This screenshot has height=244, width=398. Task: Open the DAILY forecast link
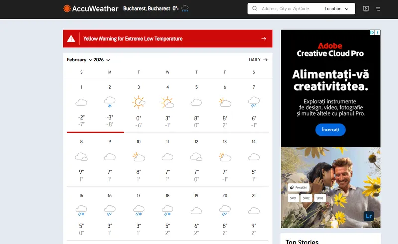click(x=258, y=60)
